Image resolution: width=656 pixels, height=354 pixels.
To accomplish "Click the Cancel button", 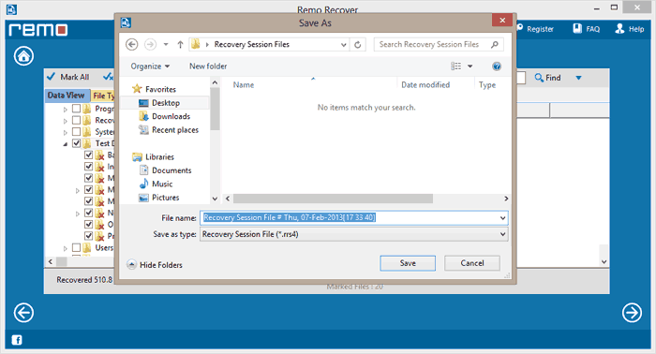I will point(472,263).
